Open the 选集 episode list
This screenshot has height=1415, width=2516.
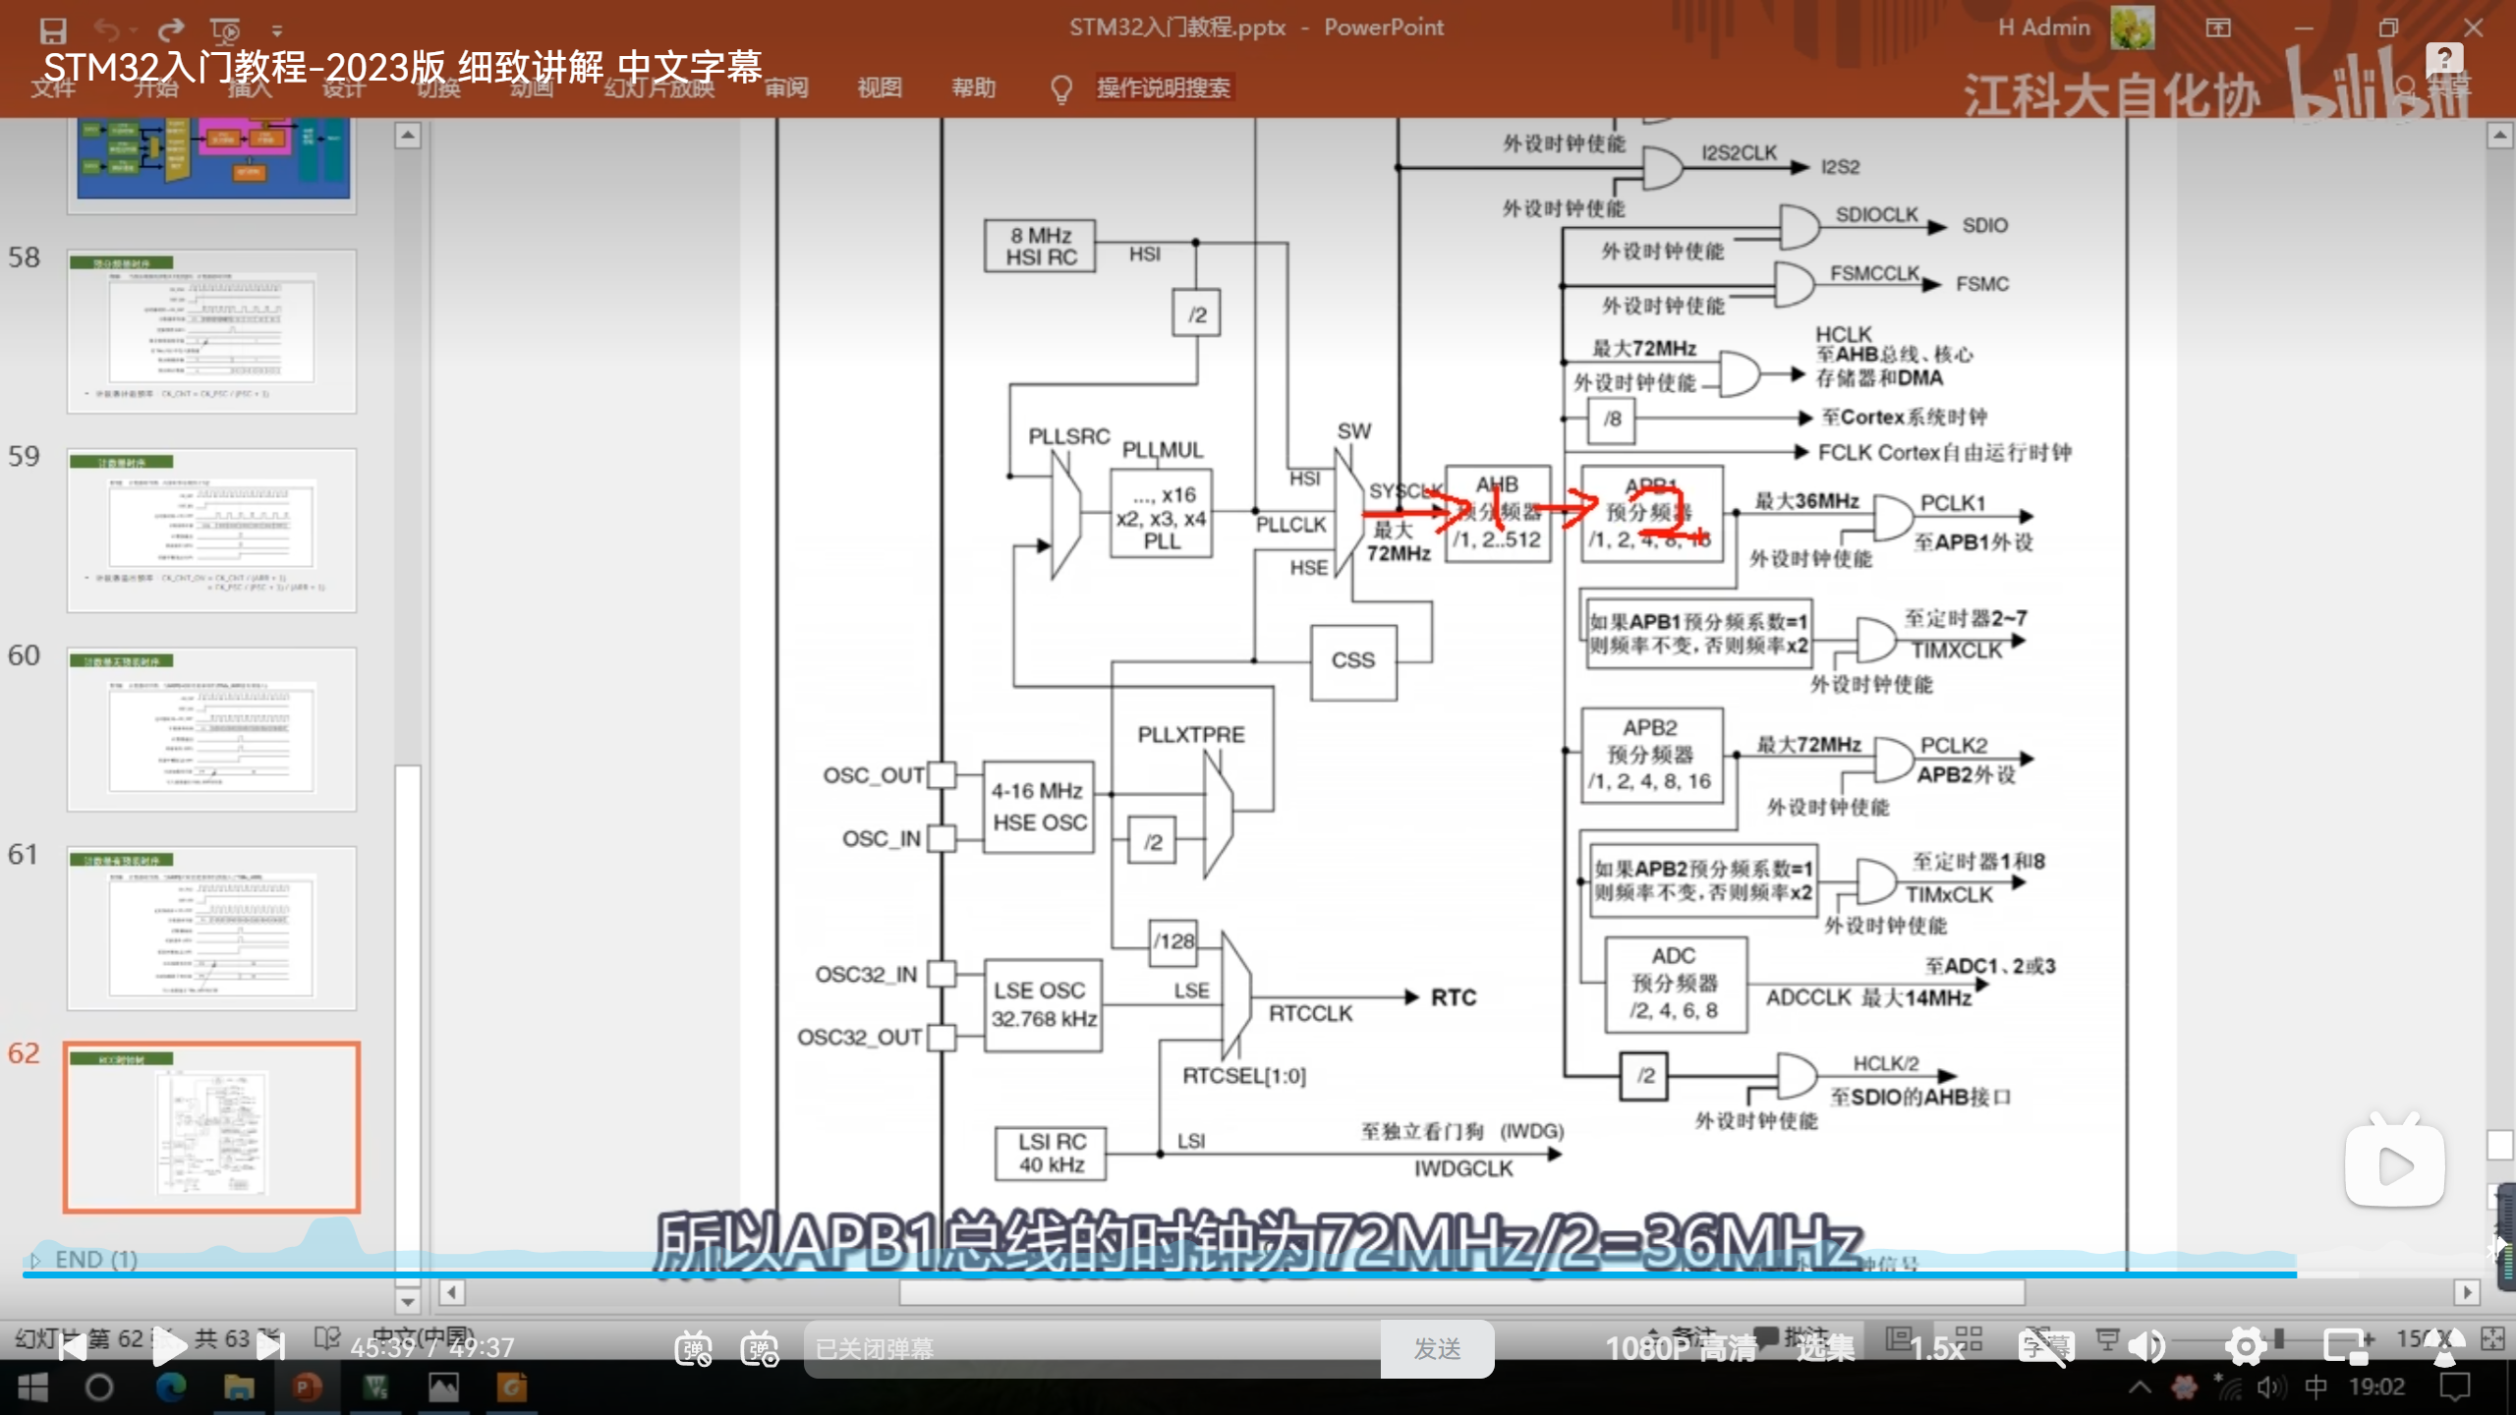(1825, 1348)
